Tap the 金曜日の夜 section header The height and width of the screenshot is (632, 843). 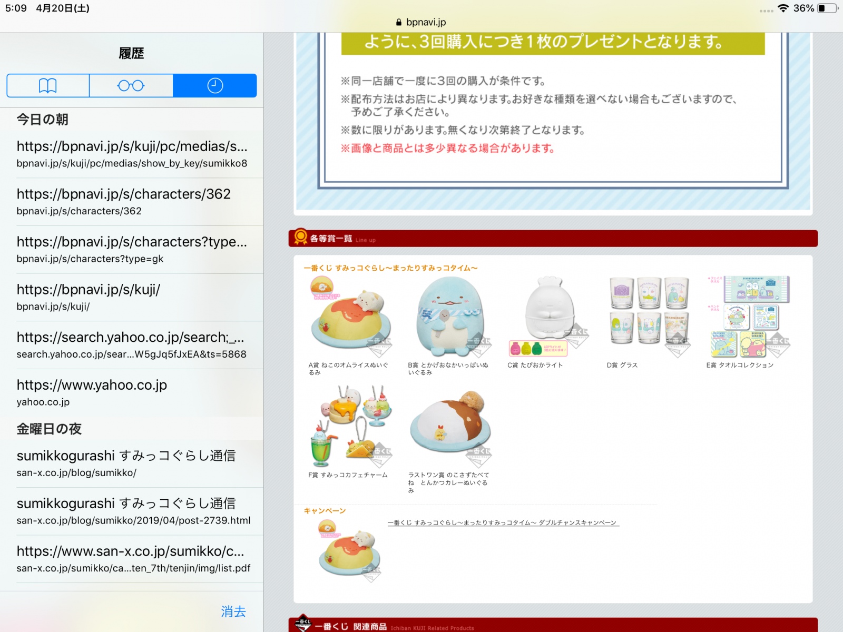pos(49,429)
